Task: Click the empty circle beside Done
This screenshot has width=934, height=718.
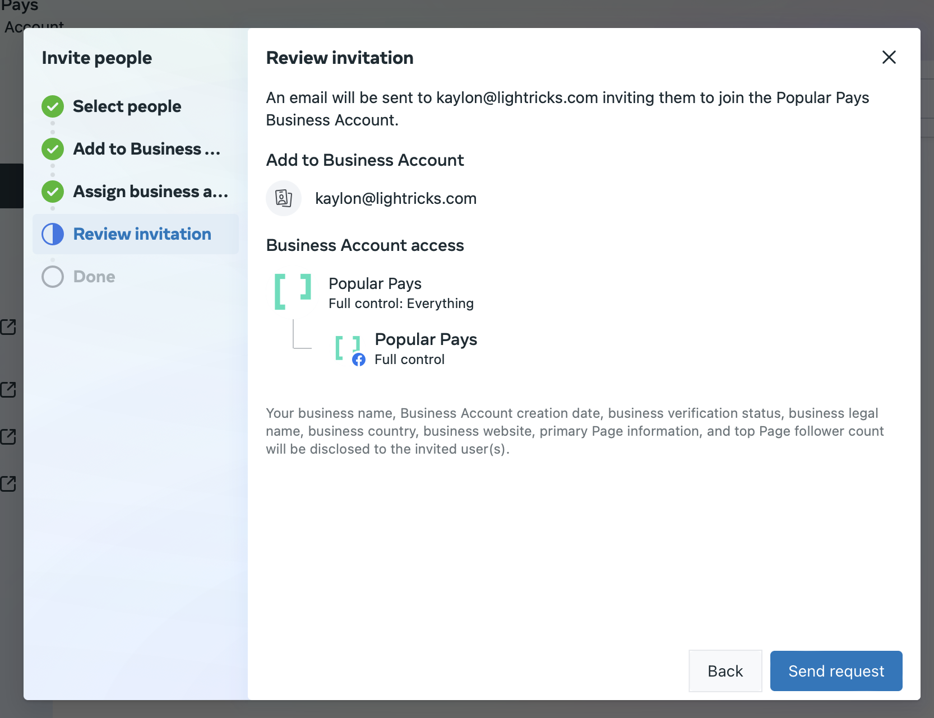Action: coord(53,277)
